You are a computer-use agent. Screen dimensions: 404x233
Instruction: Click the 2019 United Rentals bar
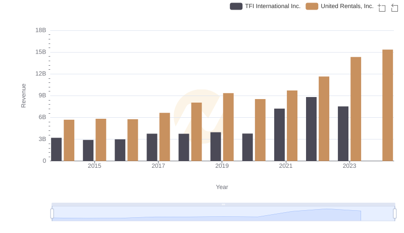pos(228,127)
